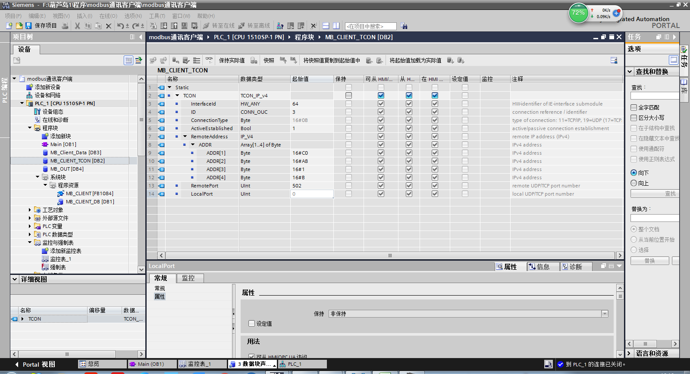Click the horizontal scrollbar of the data block table
This screenshot has height=374, width=690.
pyautogui.click(x=390, y=256)
